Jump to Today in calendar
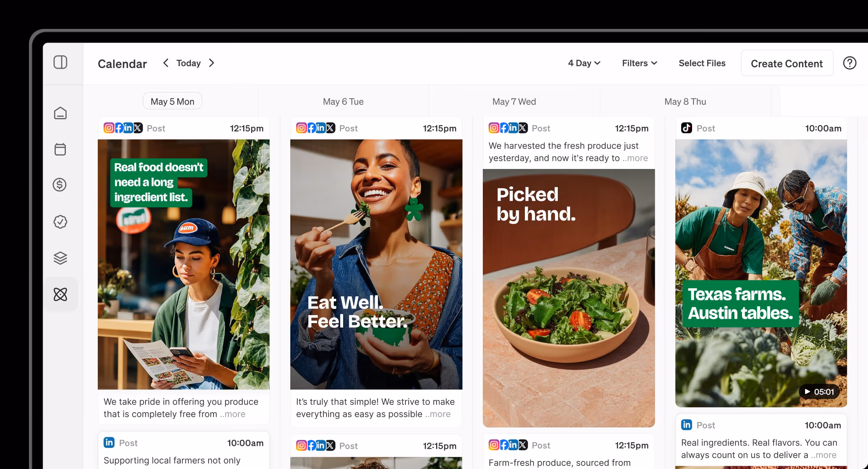Screen dimensions: 868x469 pyautogui.click(x=189, y=63)
